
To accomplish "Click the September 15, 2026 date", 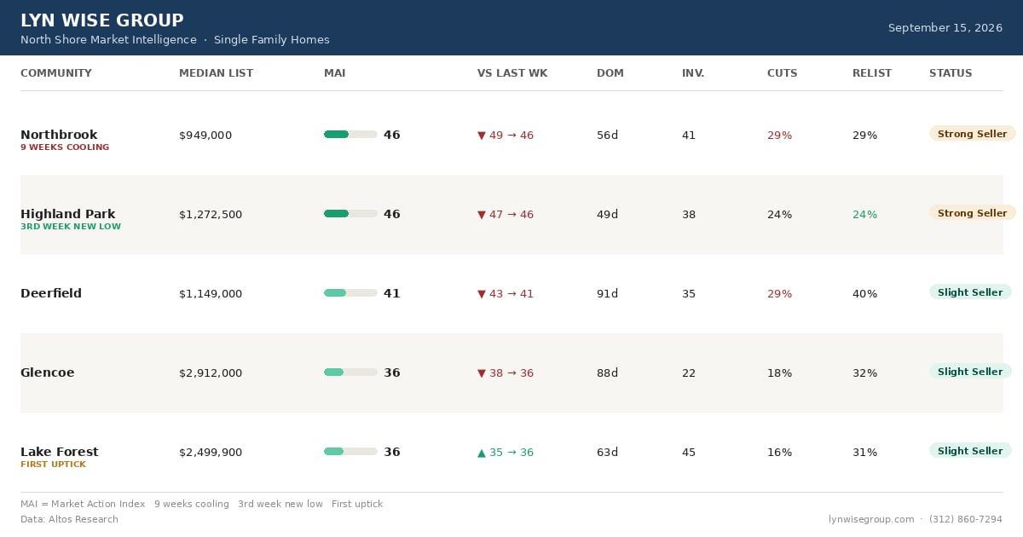I will [945, 28].
